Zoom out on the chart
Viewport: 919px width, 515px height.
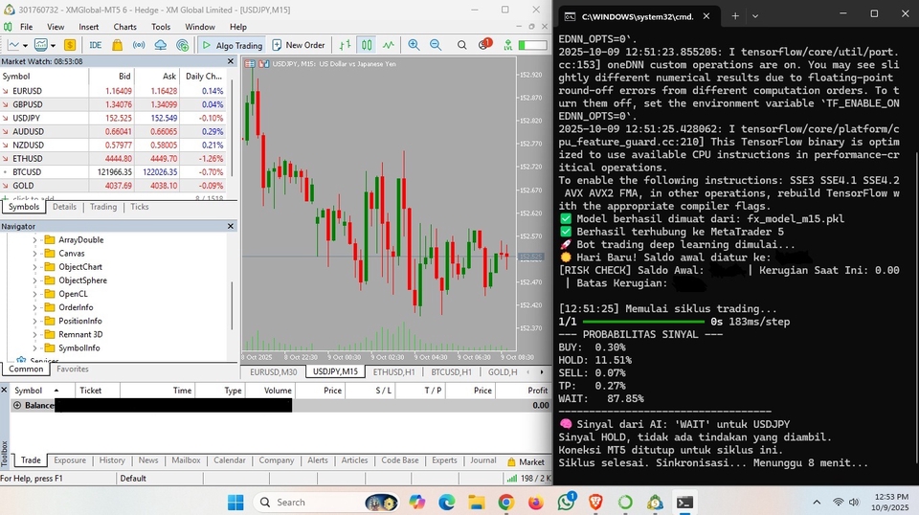pos(436,45)
